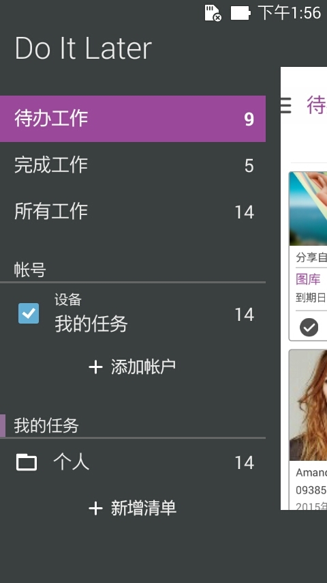Image resolution: width=327 pixels, height=583 pixels.
Task: Show 所有工作 with 14 items
Action: pyautogui.click(x=133, y=212)
